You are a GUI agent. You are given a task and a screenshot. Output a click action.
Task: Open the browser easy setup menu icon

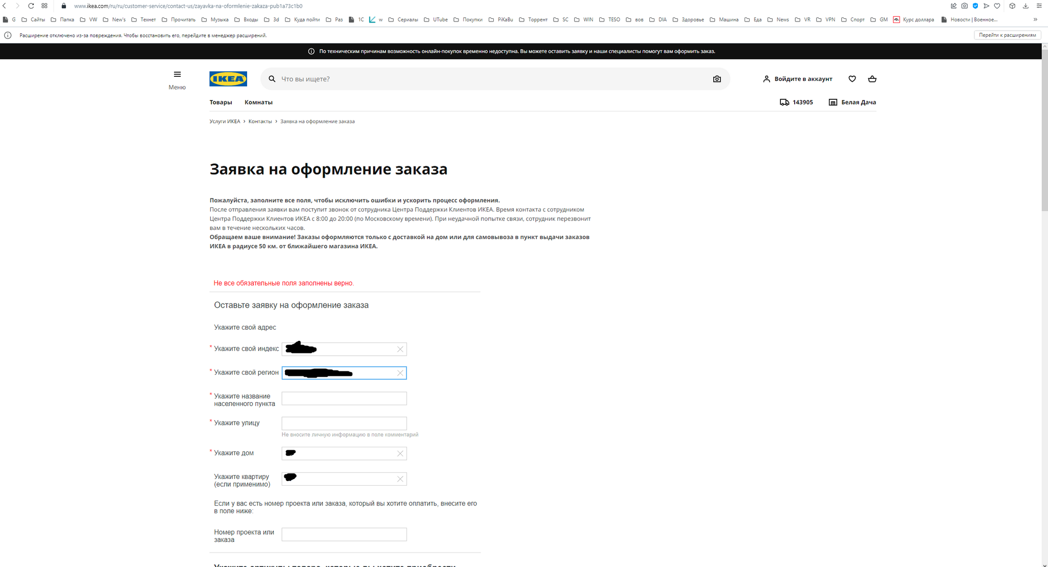coord(1039,6)
